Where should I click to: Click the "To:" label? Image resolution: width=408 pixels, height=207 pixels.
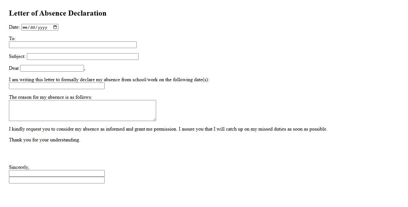click(12, 39)
